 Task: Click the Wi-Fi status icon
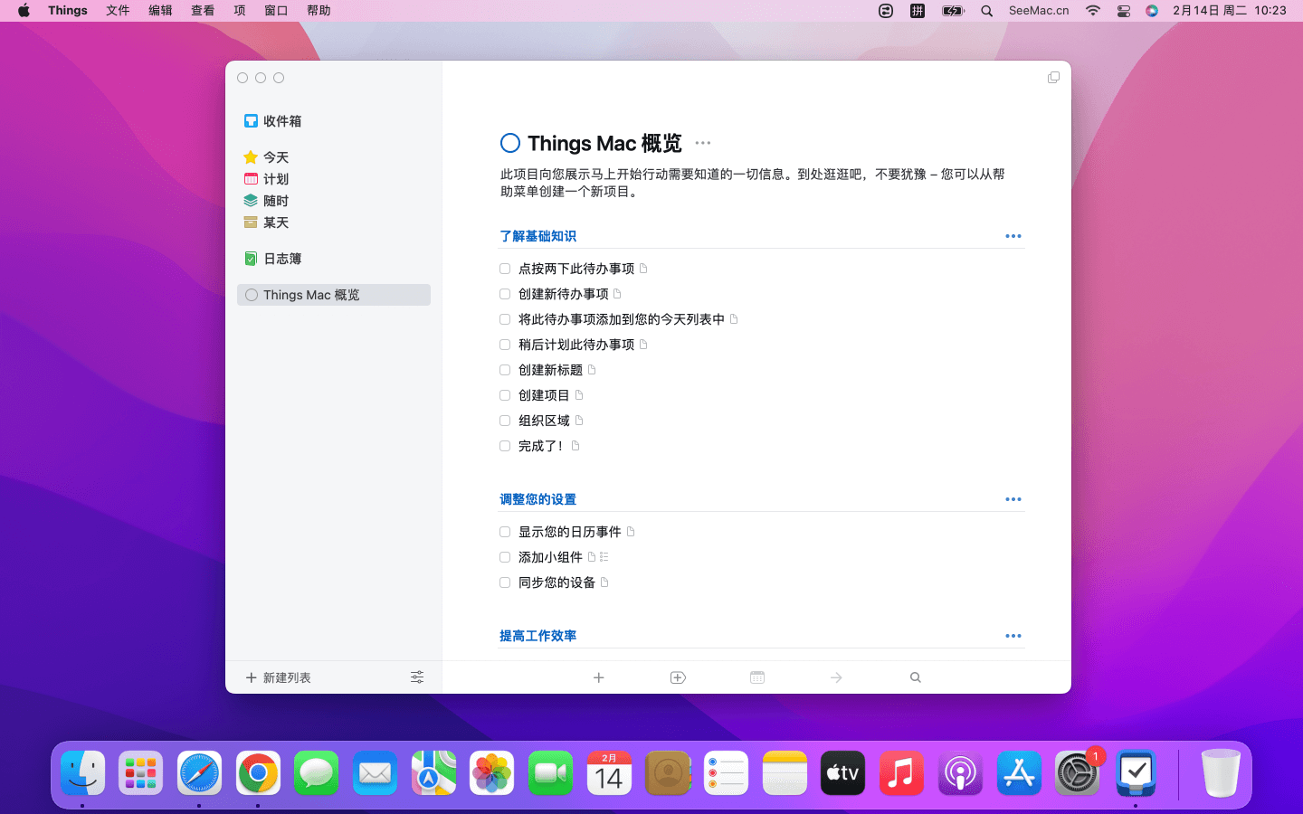click(x=1093, y=11)
